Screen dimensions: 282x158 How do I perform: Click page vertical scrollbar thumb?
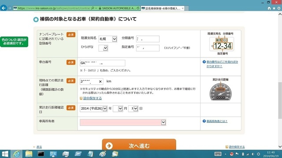(x=280, y=101)
